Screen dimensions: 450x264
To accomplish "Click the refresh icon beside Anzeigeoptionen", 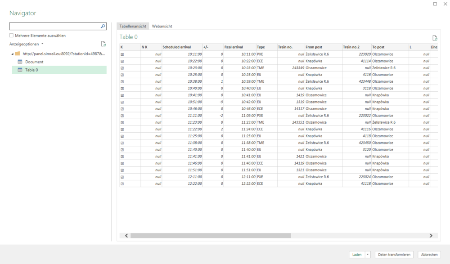I will [103, 44].
